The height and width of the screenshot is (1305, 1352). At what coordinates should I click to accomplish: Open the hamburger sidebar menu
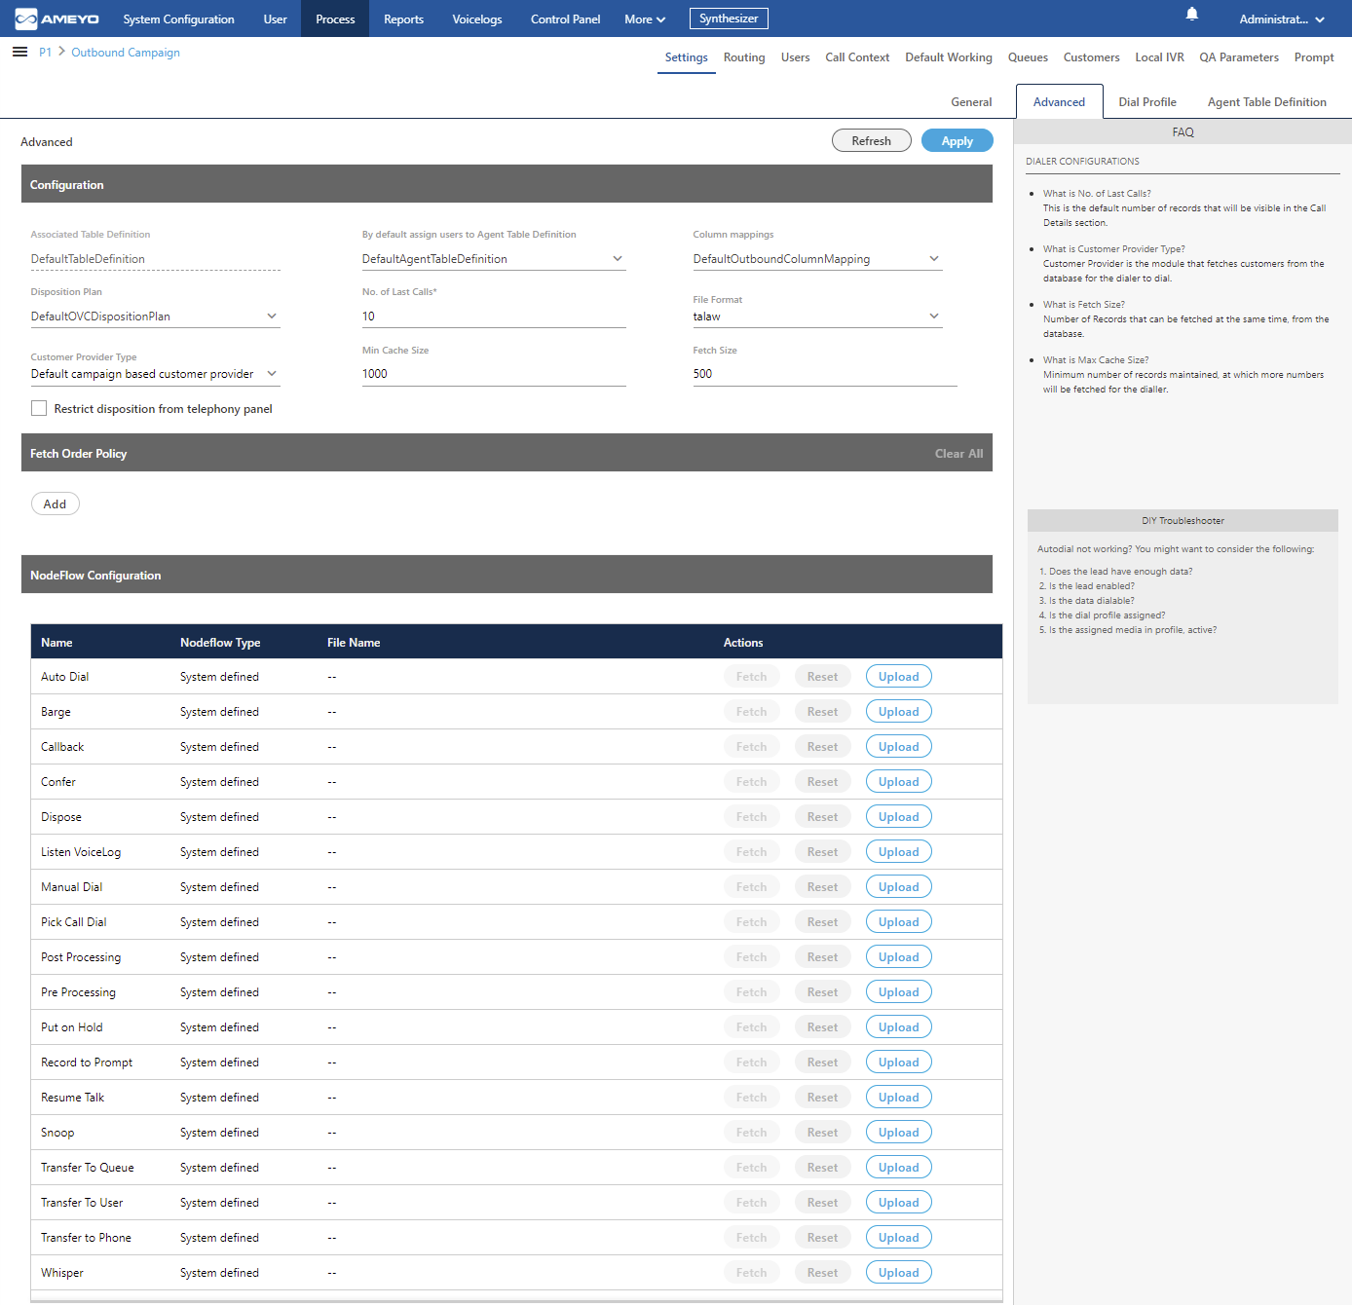[x=19, y=52]
